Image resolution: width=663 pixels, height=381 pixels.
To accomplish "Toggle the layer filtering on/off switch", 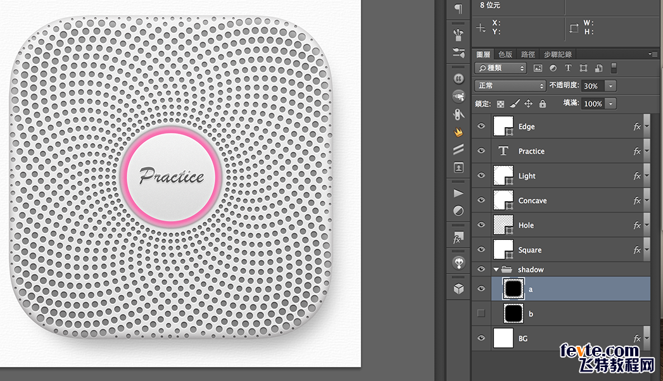I will pyautogui.click(x=614, y=68).
